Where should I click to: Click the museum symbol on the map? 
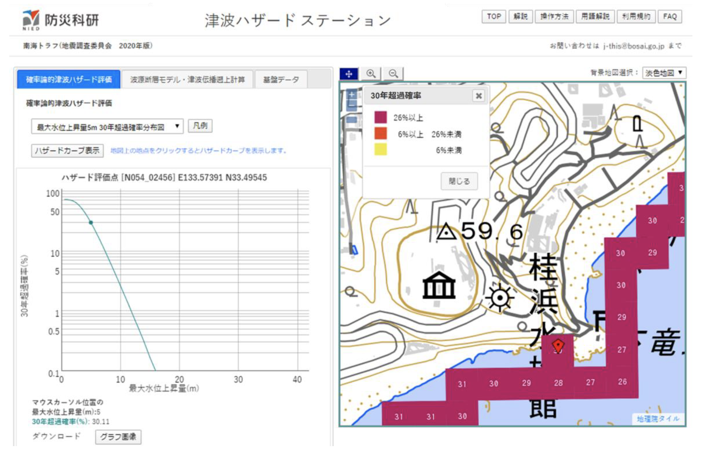click(x=439, y=285)
